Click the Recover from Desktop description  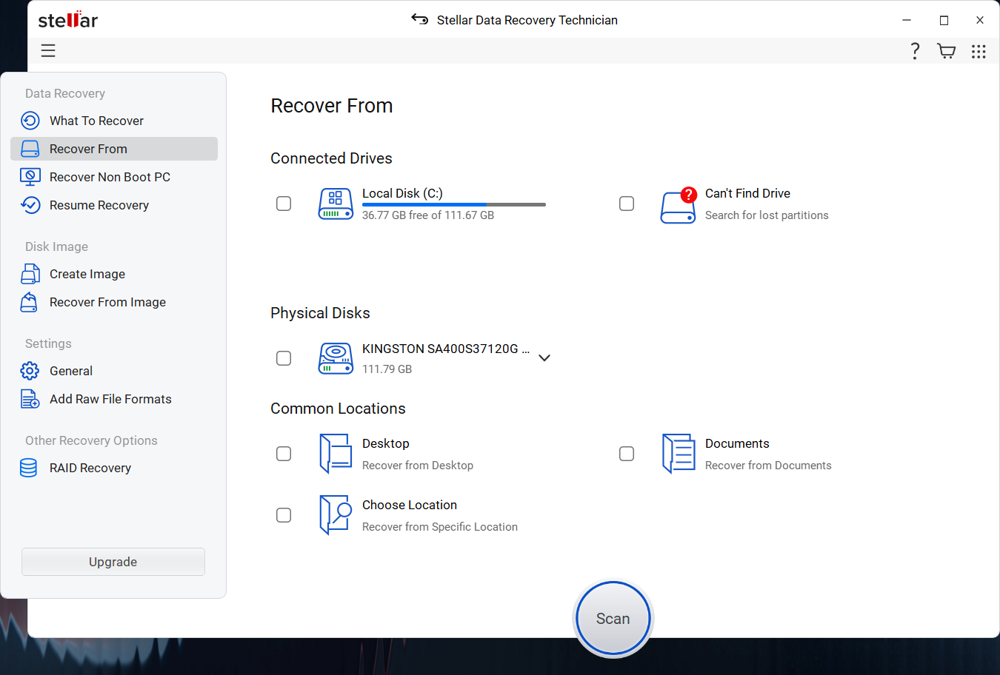point(418,466)
